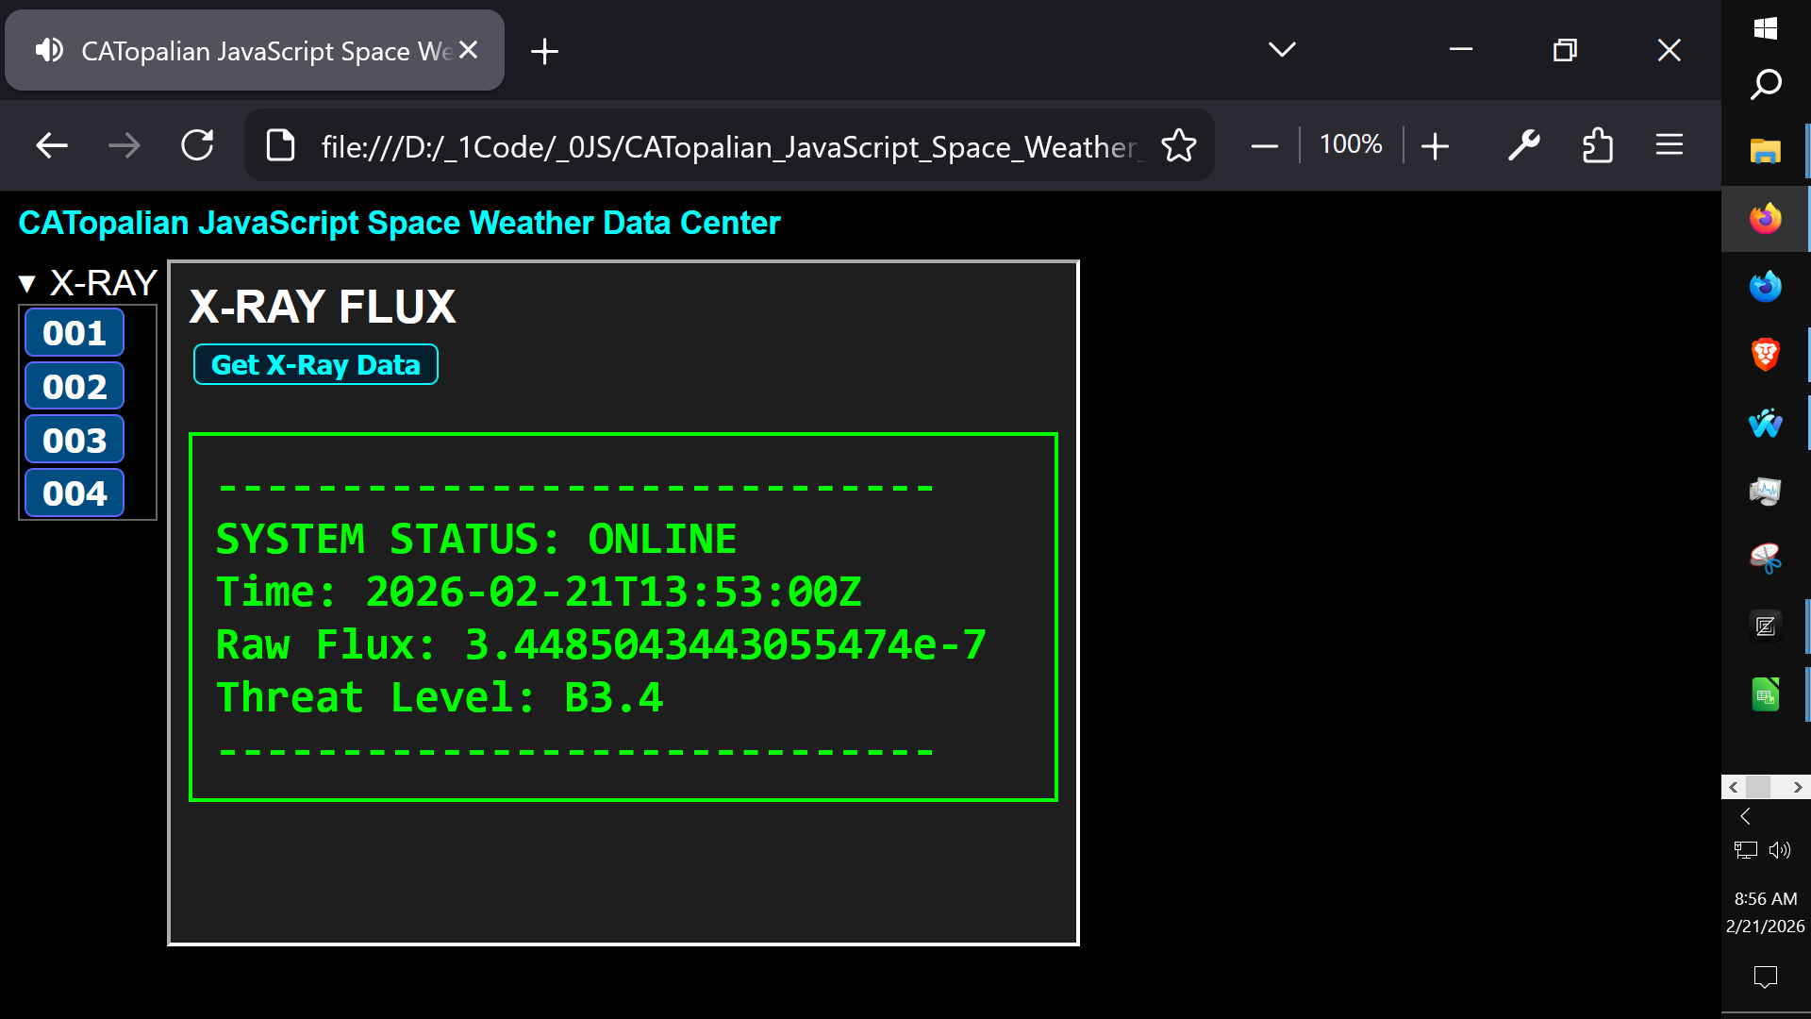Open the browser hamburger menu
1811x1019 pixels.
click(x=1670, y=144)
